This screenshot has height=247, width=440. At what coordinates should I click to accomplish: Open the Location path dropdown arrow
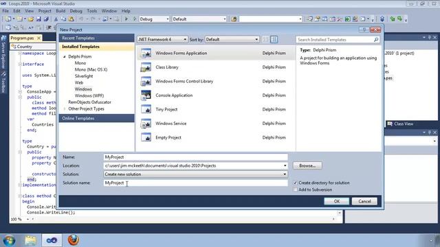click(x=285, y=166)
